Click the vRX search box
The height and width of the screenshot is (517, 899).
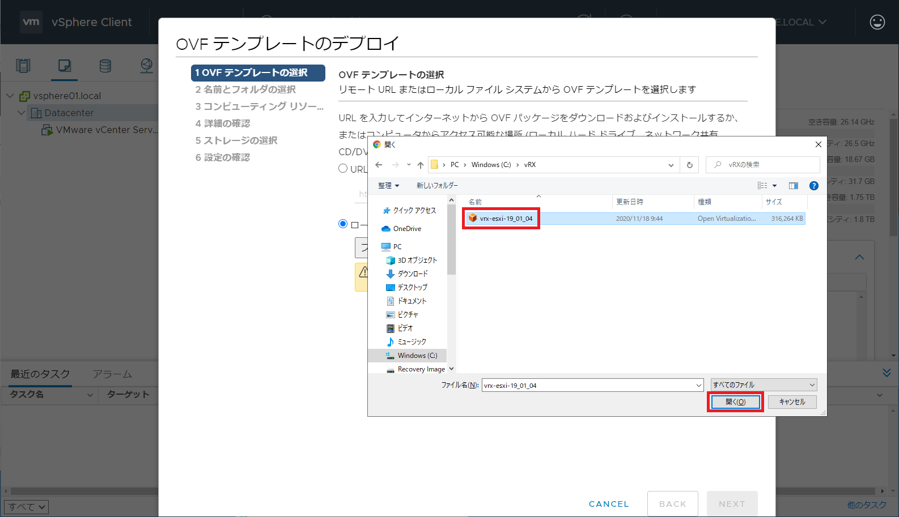pyautogui.click(x=763, y=165)
